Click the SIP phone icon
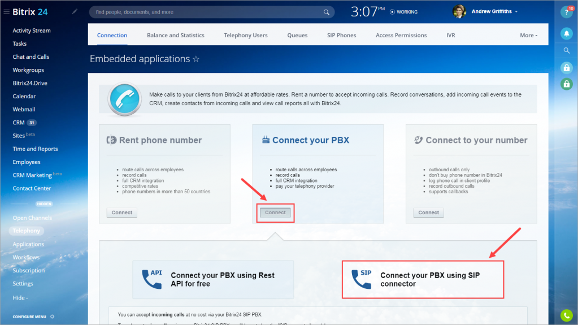Image resolution: width=578 pixels, height=325 pixels. [361, 279]
